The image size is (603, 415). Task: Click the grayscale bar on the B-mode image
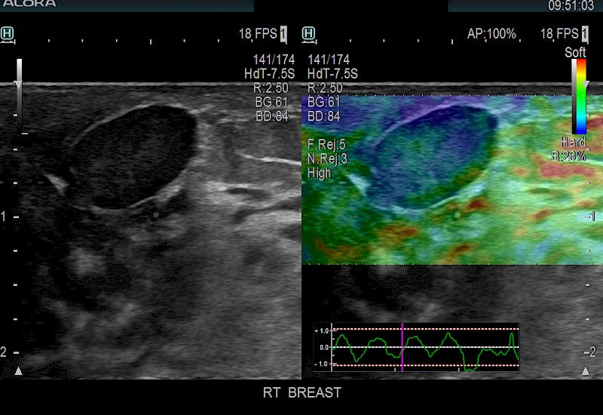pos(20,97)
